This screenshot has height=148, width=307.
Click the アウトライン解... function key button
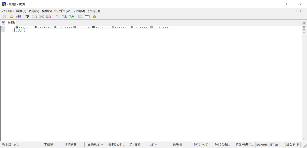(x=222, y=145)
